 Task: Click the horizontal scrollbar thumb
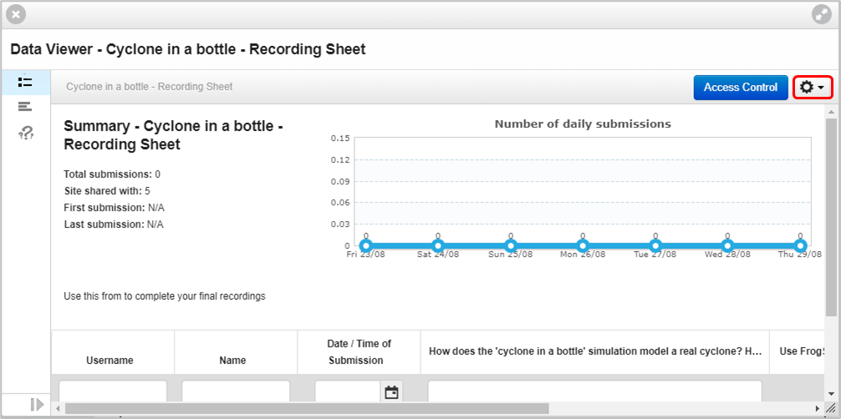307,408
